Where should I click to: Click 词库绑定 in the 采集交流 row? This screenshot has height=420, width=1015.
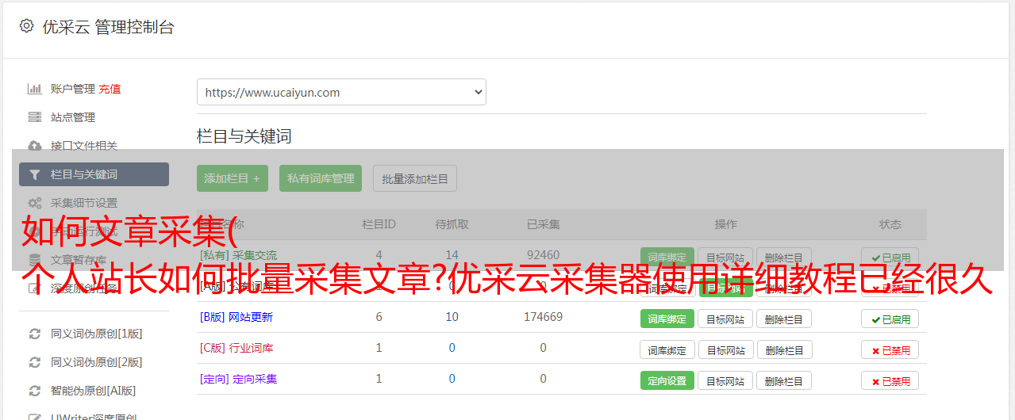click(x=667, y=257)
